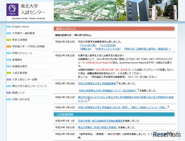Image resolution: width=185 pixels, height=141 pixels.
Task: Click blue arrow icon beside お問い合わせ先
Action: [9, 99]
